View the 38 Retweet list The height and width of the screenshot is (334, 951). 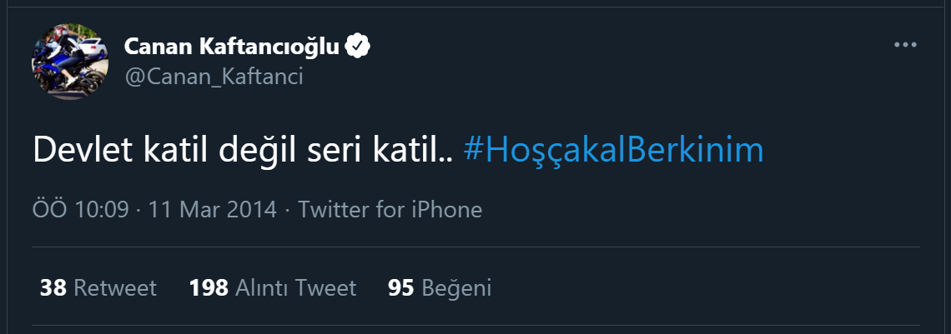[98, 288]
